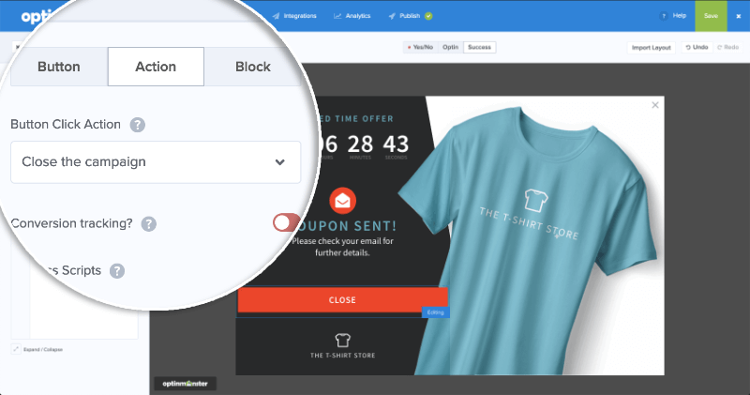Open the Publish menu
This screenshot has height=395, width=750.
point(405,16)
